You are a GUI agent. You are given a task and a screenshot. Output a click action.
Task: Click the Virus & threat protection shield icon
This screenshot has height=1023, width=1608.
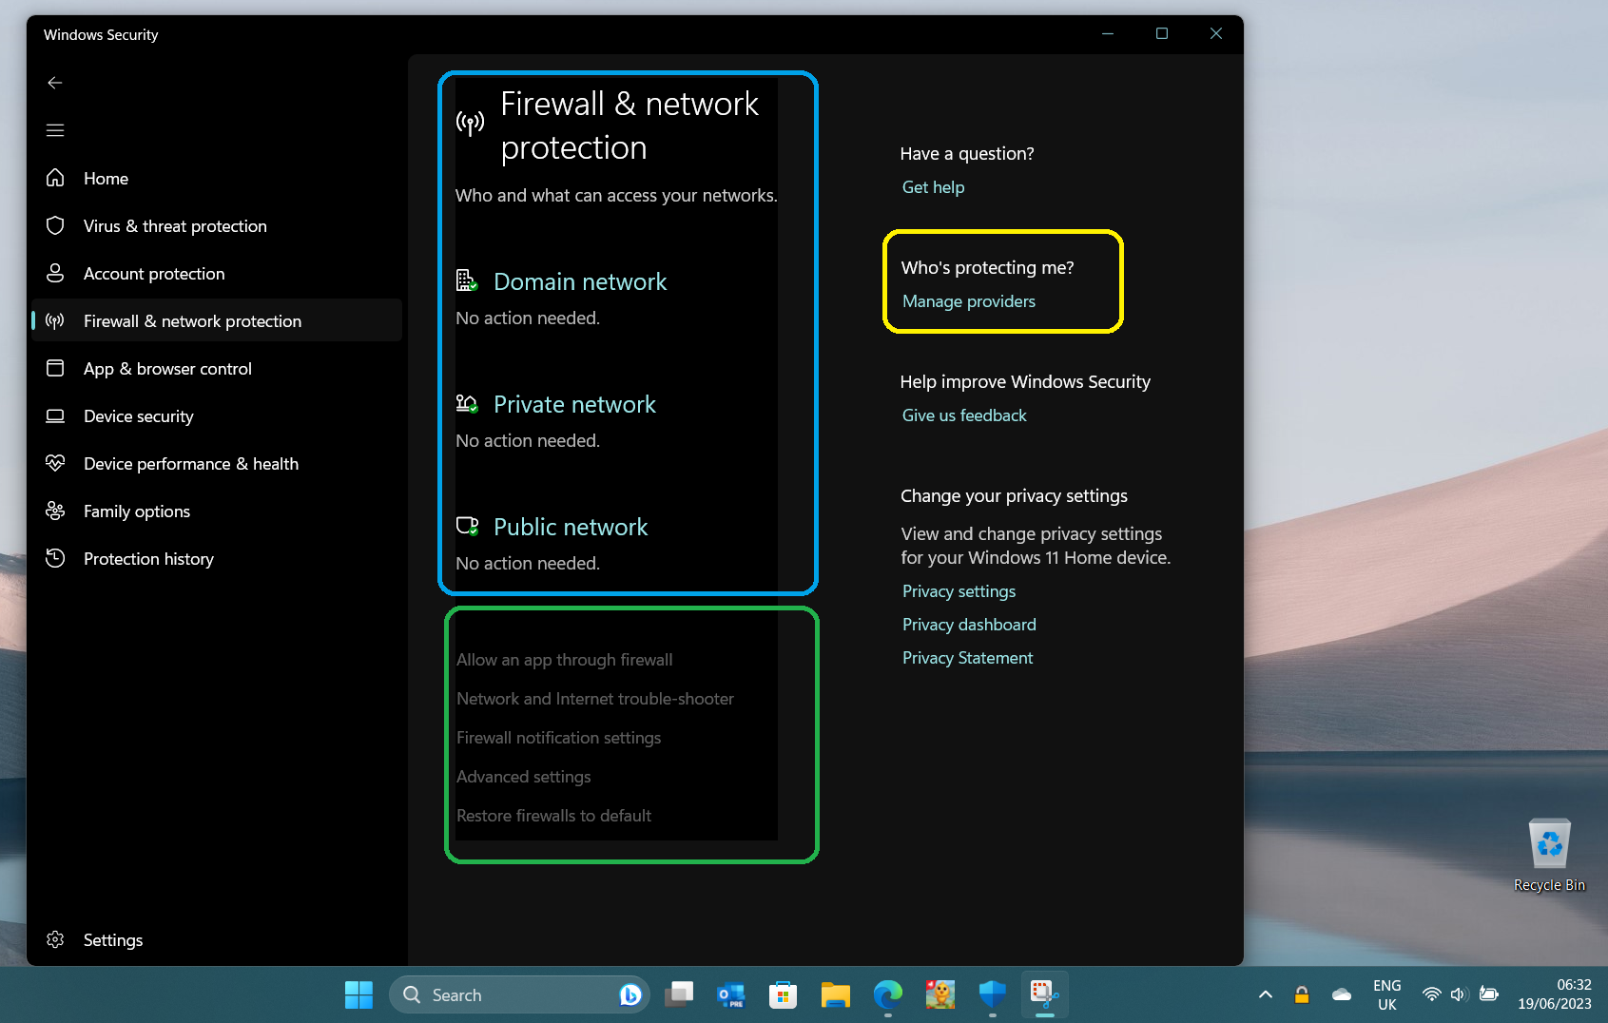tap(55, 225)
